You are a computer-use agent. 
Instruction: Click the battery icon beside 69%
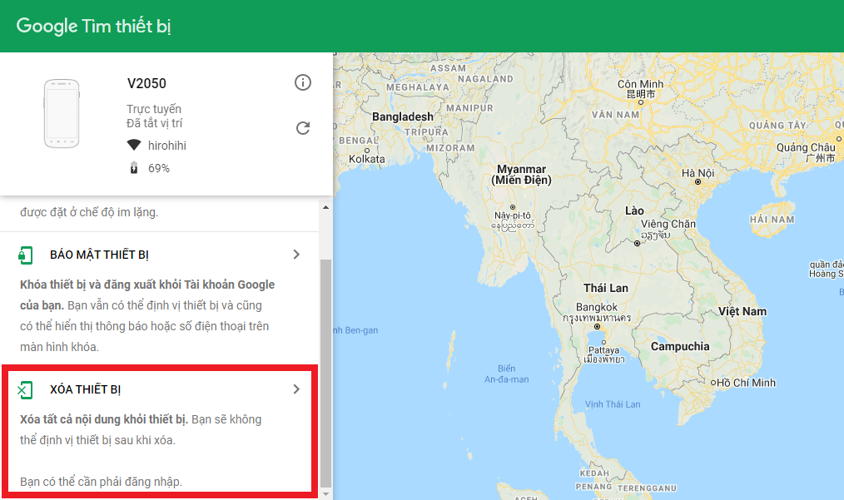tap(134, 168)
